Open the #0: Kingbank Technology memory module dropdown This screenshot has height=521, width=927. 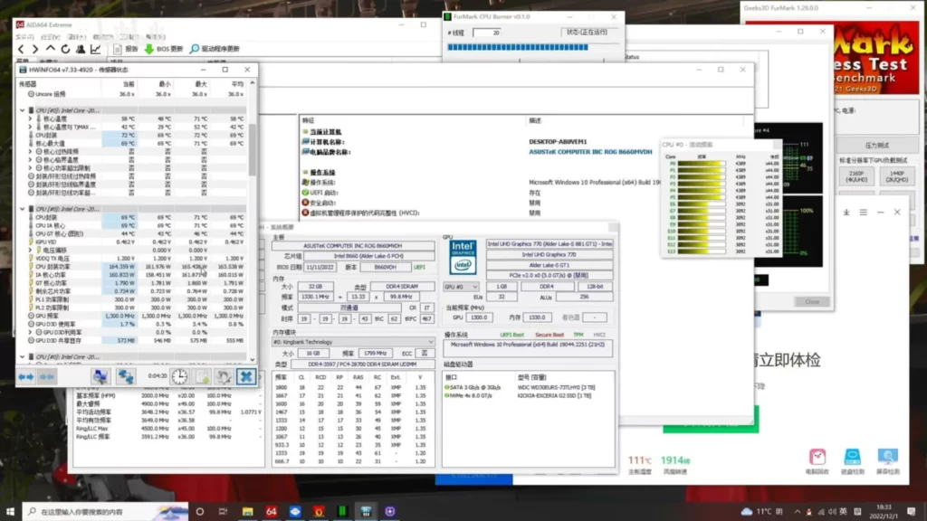pyautogui.click(x=353, y=342)
